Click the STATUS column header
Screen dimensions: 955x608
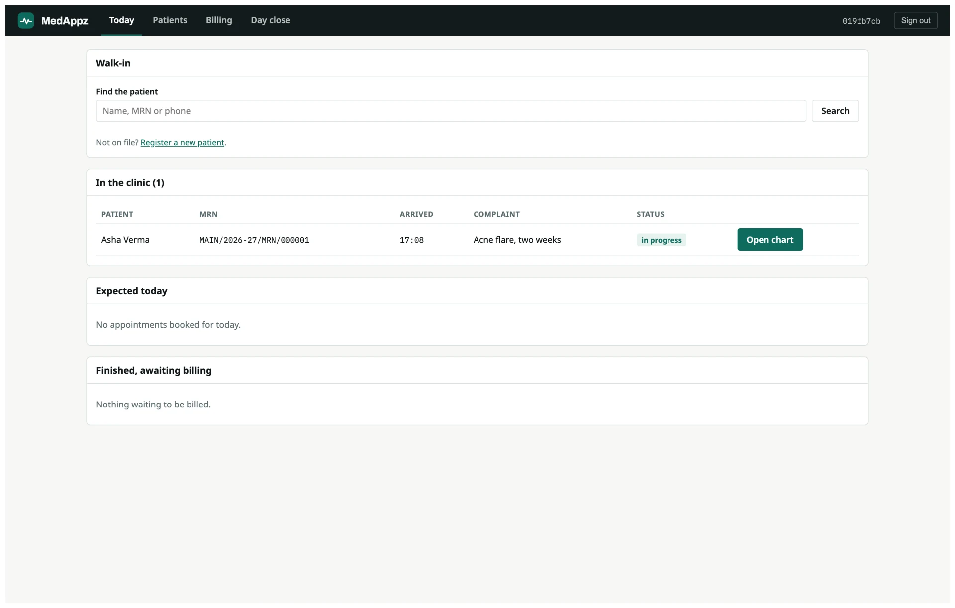pyautogui.click(x=650, y=214)
